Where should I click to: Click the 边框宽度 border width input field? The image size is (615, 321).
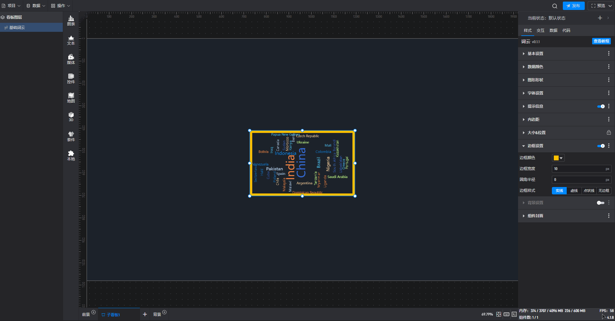coord(578,169)
